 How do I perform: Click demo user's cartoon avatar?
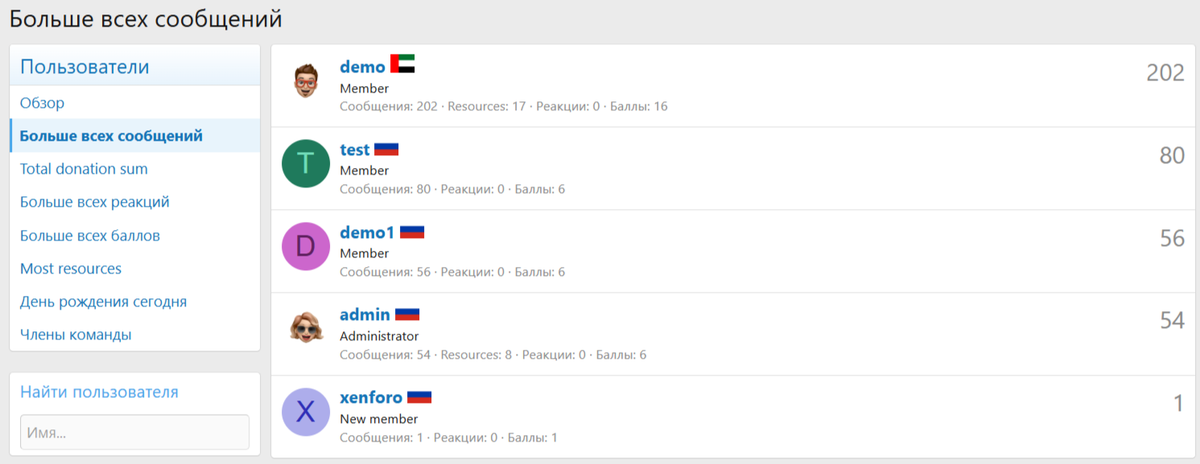pos(305,81)
